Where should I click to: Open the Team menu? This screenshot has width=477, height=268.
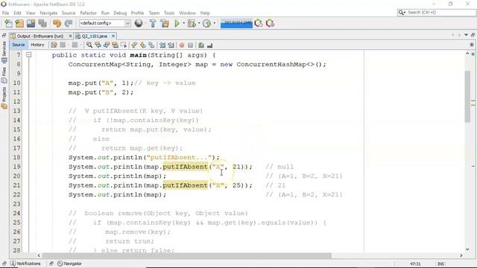coord(154,13)
